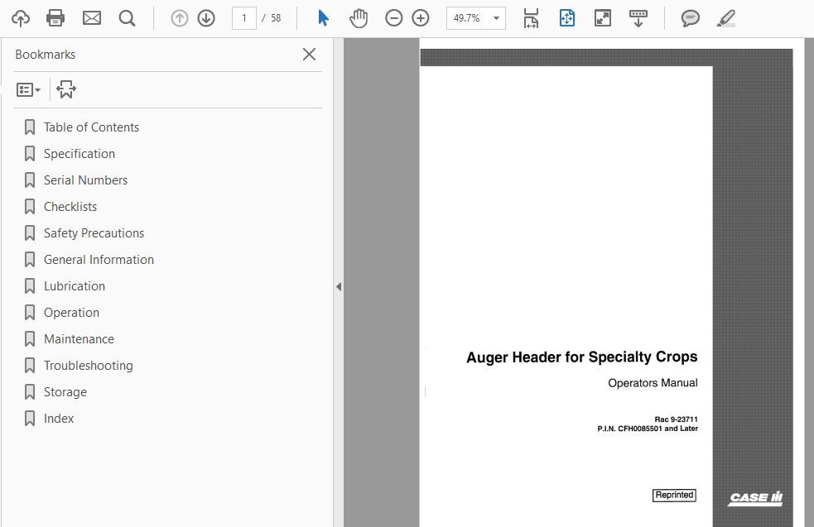Send file by email envelope icon
The height and width of the screenshot is (527, 814).
92,18
